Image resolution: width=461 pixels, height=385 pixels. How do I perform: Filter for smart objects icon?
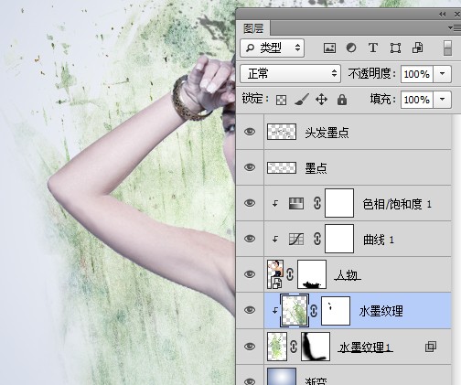click(x=417, y=48)
